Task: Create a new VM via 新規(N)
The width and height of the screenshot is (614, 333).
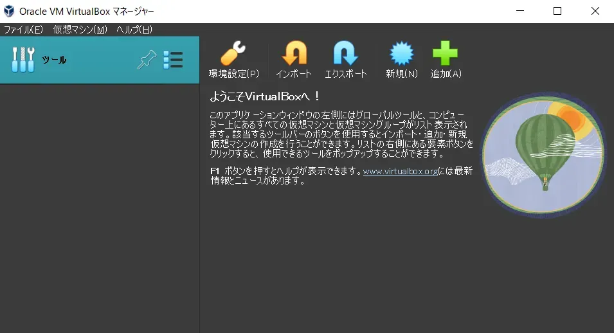Action: pos(401,55)
